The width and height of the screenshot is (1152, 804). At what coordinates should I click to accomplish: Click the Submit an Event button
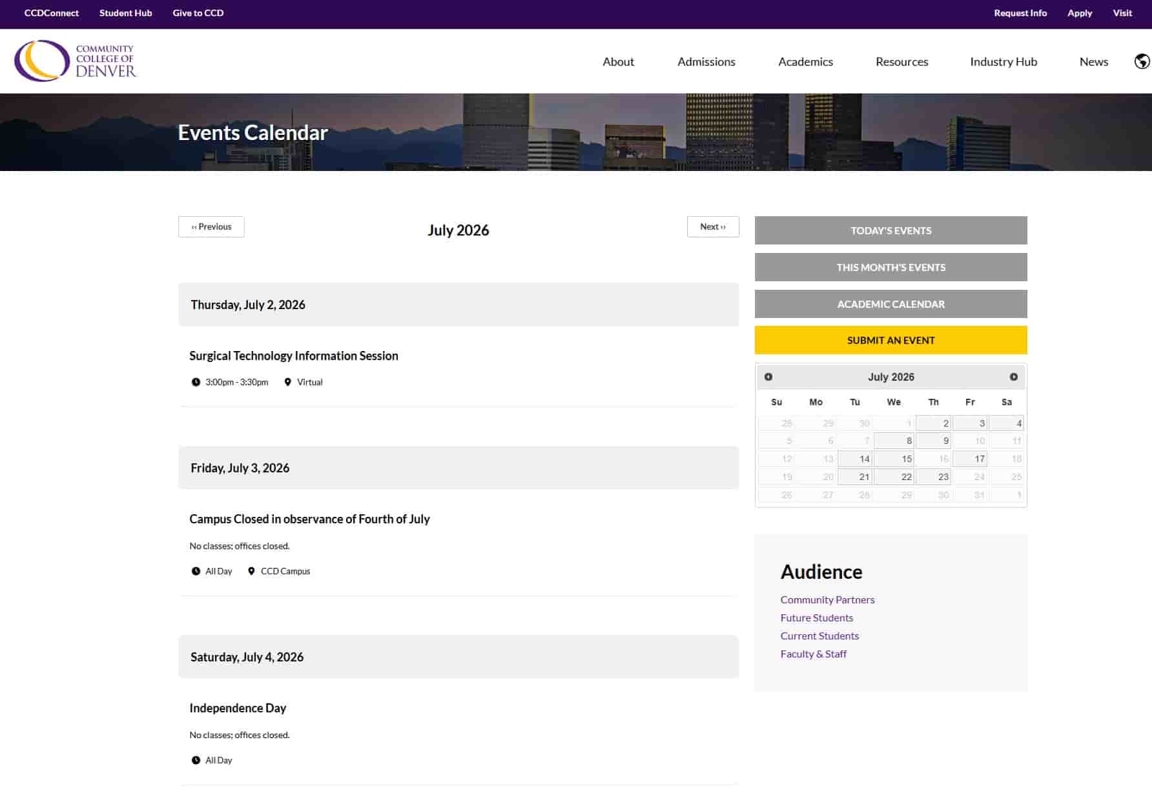coord(890,340)
